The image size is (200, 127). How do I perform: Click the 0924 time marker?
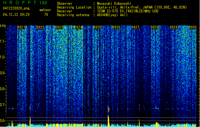(x=78, y=27)
